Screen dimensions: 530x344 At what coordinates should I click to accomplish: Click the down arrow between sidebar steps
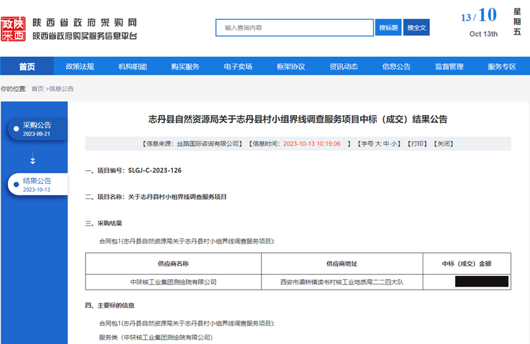[x=33, y=159]
